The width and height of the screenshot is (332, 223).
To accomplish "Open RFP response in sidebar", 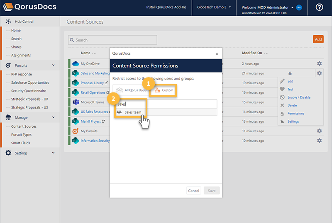I will (22, 74).
